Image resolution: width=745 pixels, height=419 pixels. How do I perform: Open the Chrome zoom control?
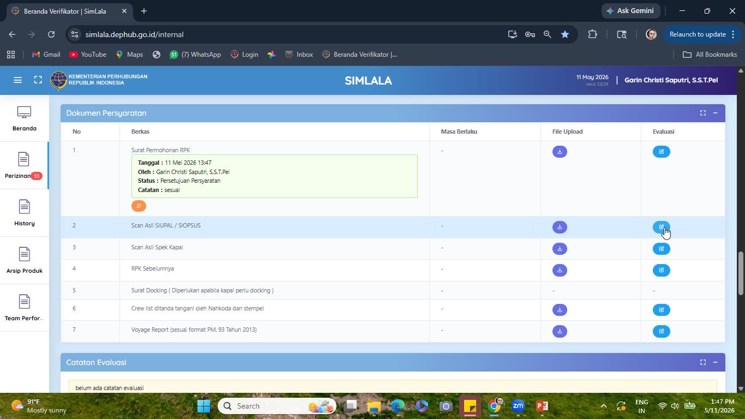point(547,34)
